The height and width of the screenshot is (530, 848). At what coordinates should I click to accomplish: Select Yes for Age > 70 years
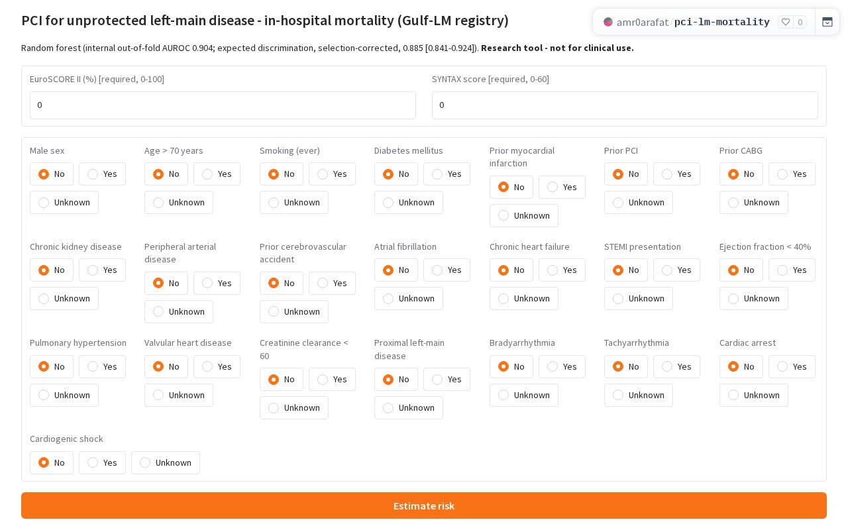(217, 174)
